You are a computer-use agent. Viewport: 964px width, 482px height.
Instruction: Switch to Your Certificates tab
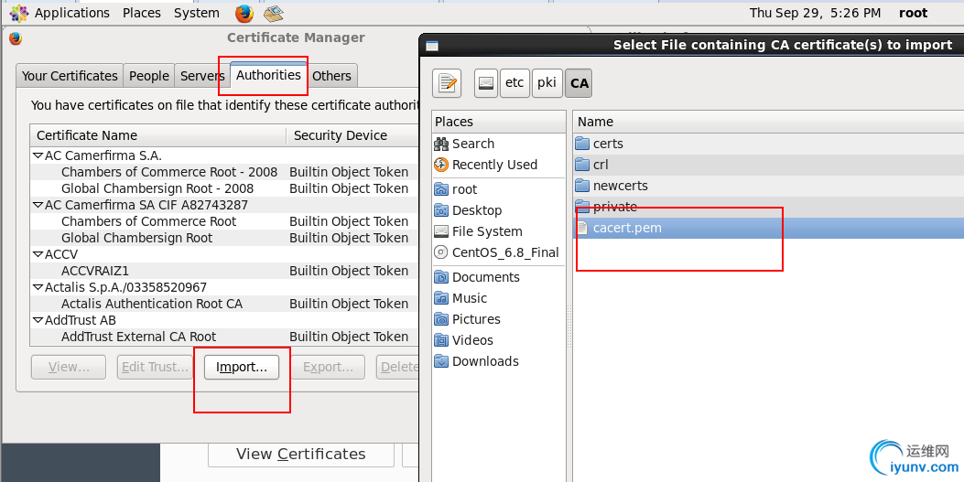(70, 76)
